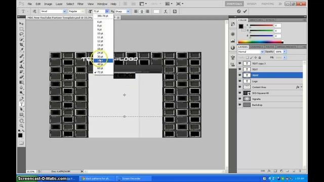Open the anti-aliasing Sharp dropdown

click(x=128, y=11)
